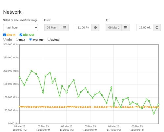Uncheck the Bits In checkbox
Viewport: 164px width, 132px height.
click(x=5, y=35)
